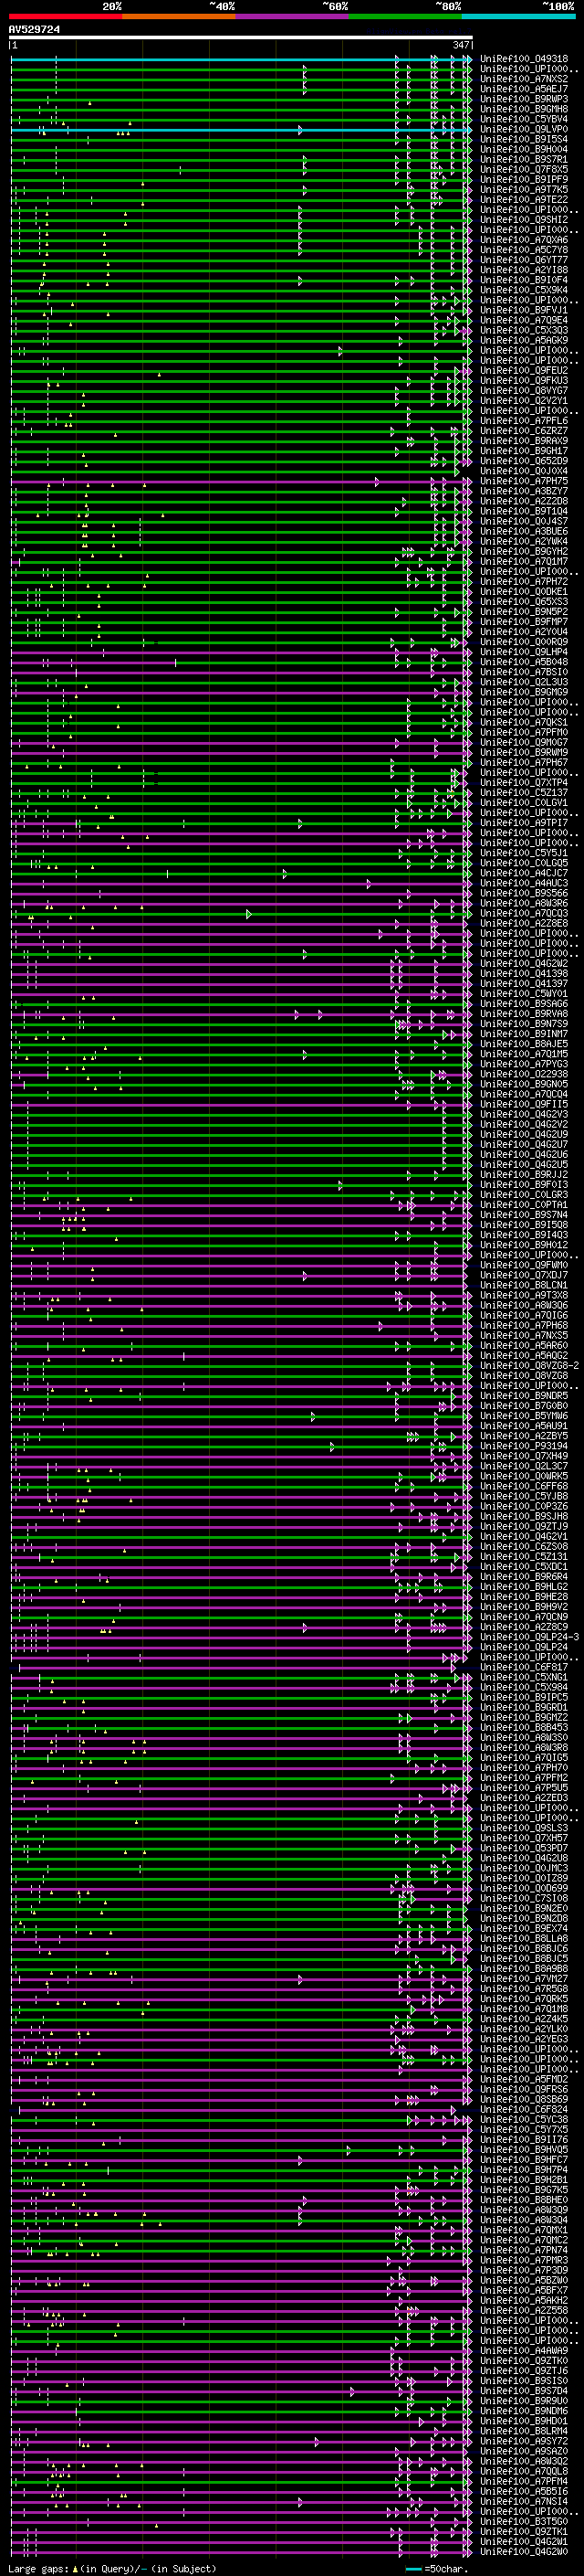Select the UniRef100_B7G0B0 label

[x=524, y=1406]
